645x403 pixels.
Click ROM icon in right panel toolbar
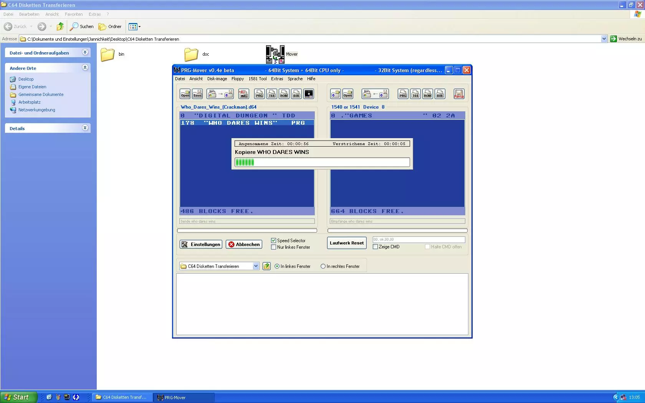(x=428, y=94)
